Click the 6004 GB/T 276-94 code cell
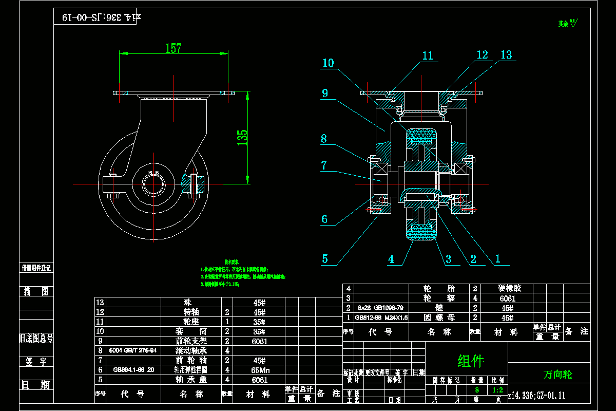Viewport: 616px width, 411px height. 133,350
